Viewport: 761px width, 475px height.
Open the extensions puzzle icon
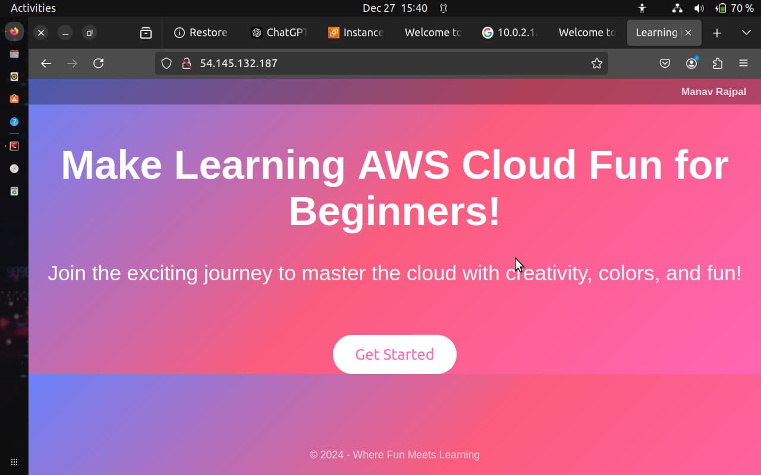pos(718,64)
